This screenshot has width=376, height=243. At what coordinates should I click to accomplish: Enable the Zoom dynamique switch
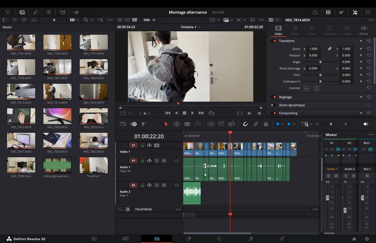[273, 105]
